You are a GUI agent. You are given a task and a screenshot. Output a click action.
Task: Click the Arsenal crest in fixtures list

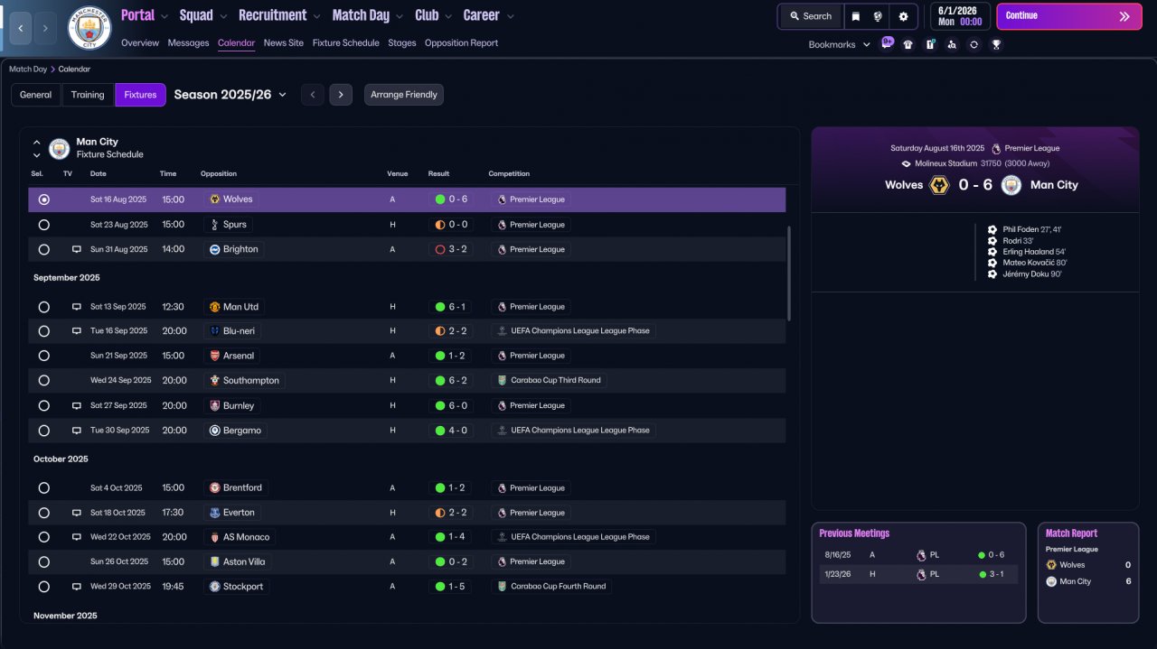coord(215,356)
